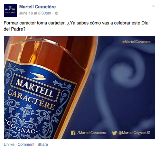Click the #MartellCaractere hashtag on the photo
Screen dimensions: 159x150
click(x=136, y=42)
